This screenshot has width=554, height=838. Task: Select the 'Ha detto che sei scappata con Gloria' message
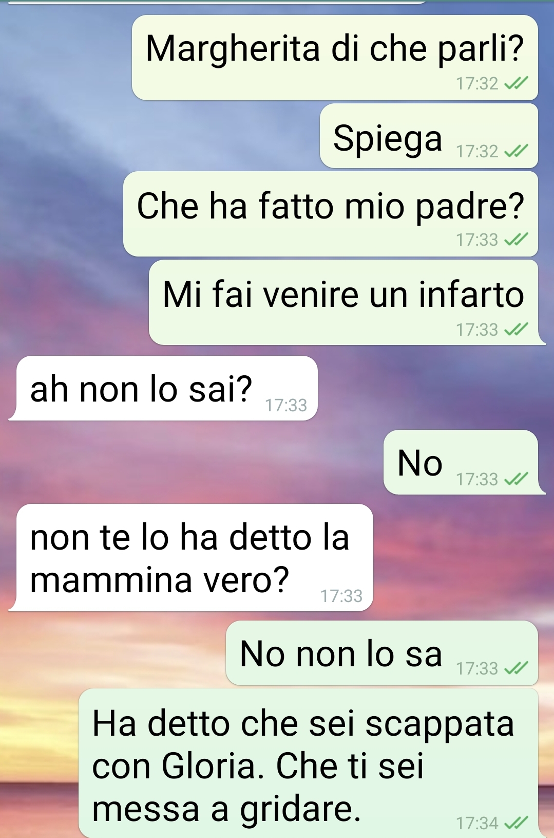click(308, 763)
